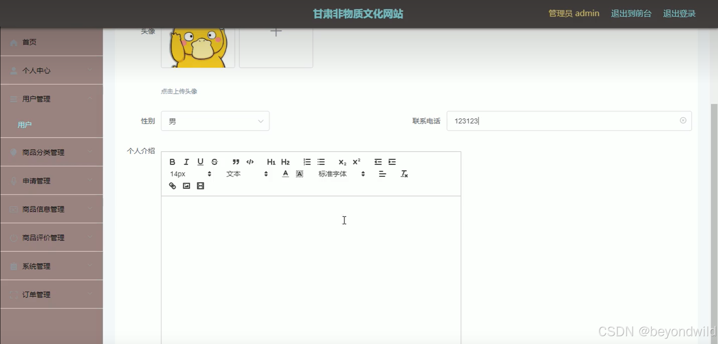Click the 管理员 admin label
Screen dimensions: 718x344
click(574, 14)
